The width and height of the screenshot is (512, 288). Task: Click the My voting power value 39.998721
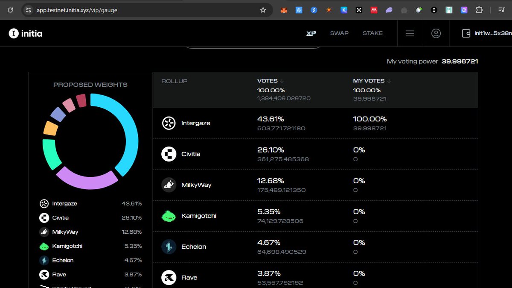pos(460,62)
